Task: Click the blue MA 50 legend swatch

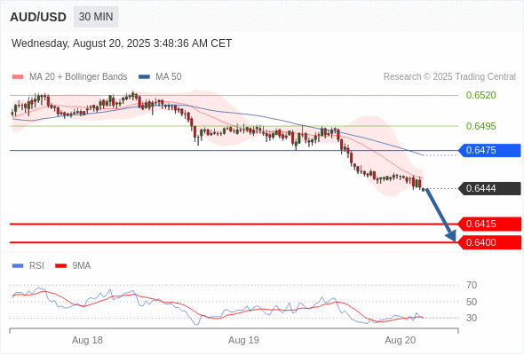Action: click(x=144, y=77)
